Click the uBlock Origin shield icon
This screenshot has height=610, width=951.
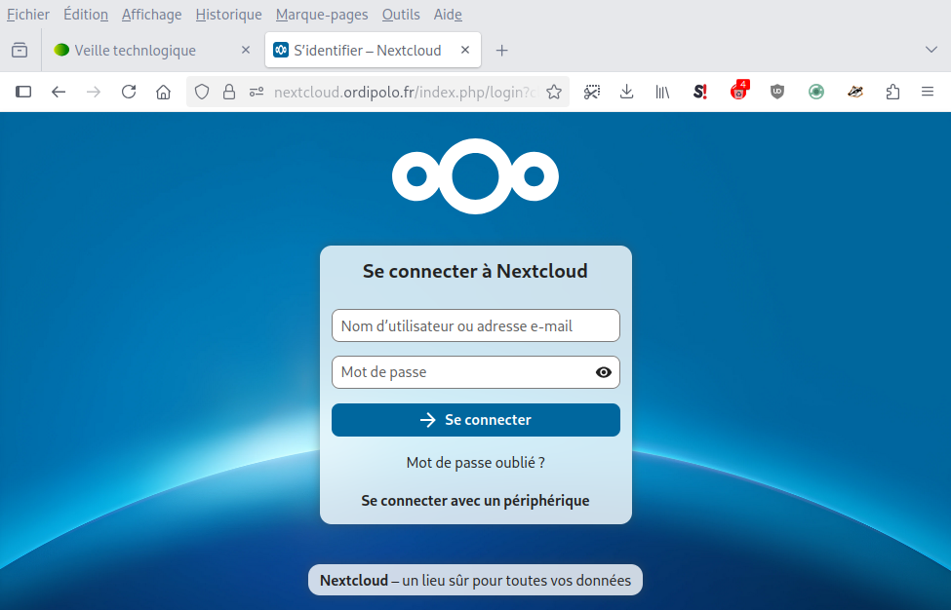coord(777,92)
